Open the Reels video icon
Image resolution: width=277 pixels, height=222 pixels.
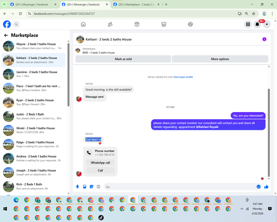point(137,24)
